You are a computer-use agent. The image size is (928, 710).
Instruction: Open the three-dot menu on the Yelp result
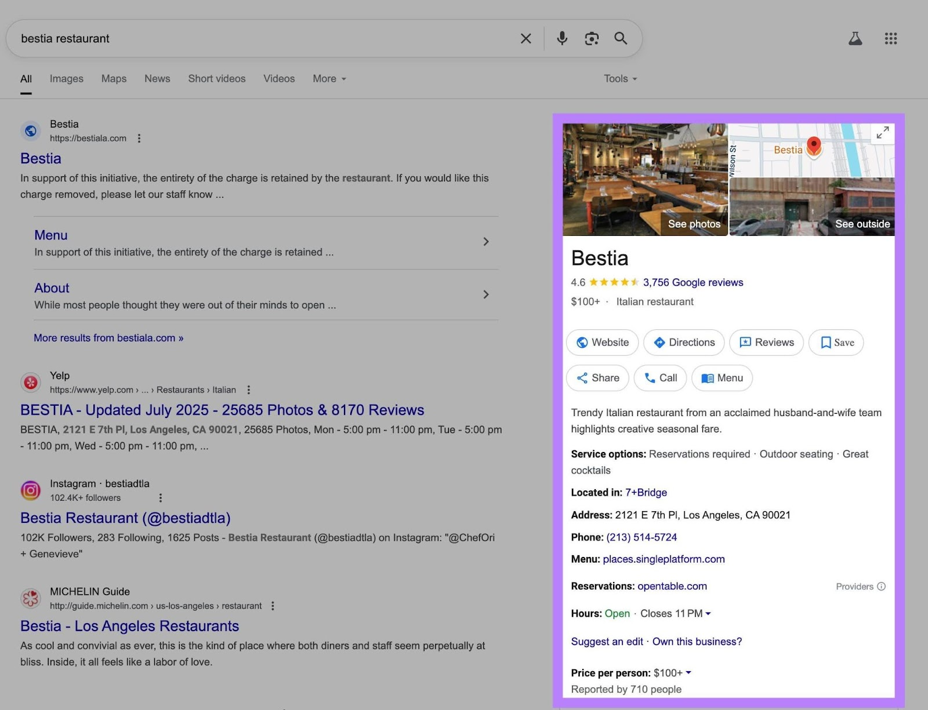(248, 389)
